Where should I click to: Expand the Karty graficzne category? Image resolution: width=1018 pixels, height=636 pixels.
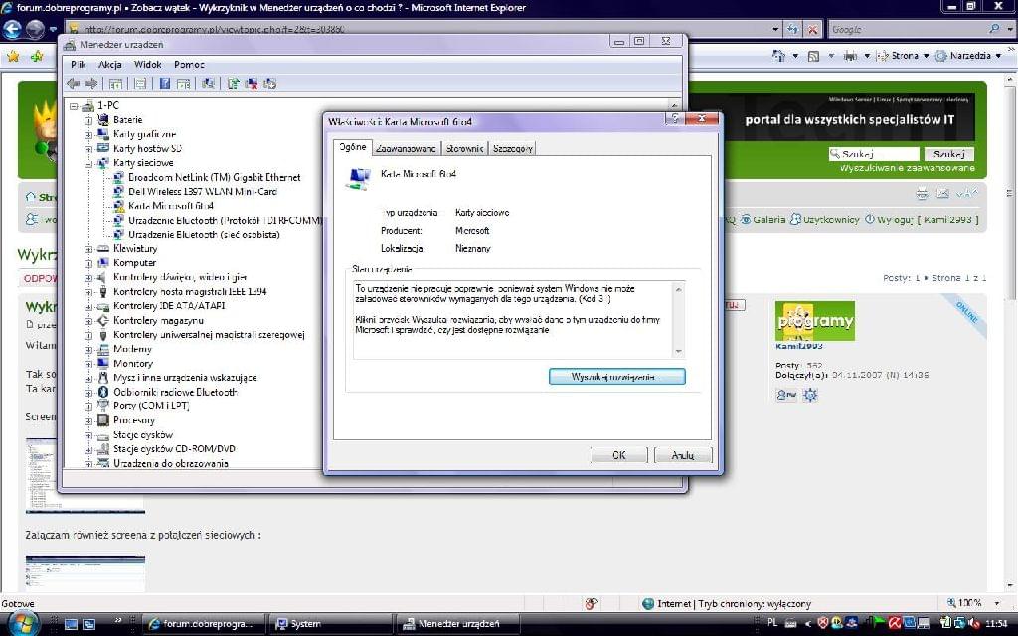[88, 134]
